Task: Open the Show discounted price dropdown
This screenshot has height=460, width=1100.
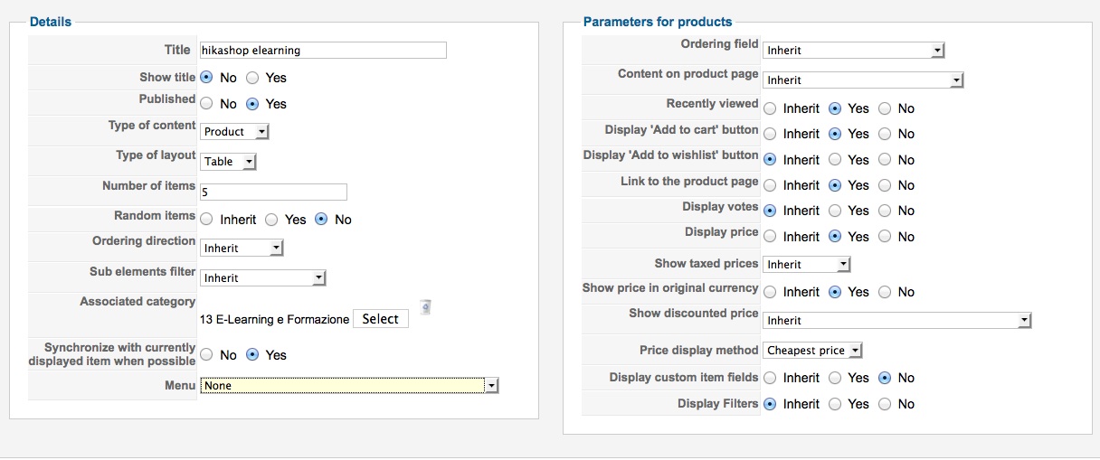Action: pos(897,321)
